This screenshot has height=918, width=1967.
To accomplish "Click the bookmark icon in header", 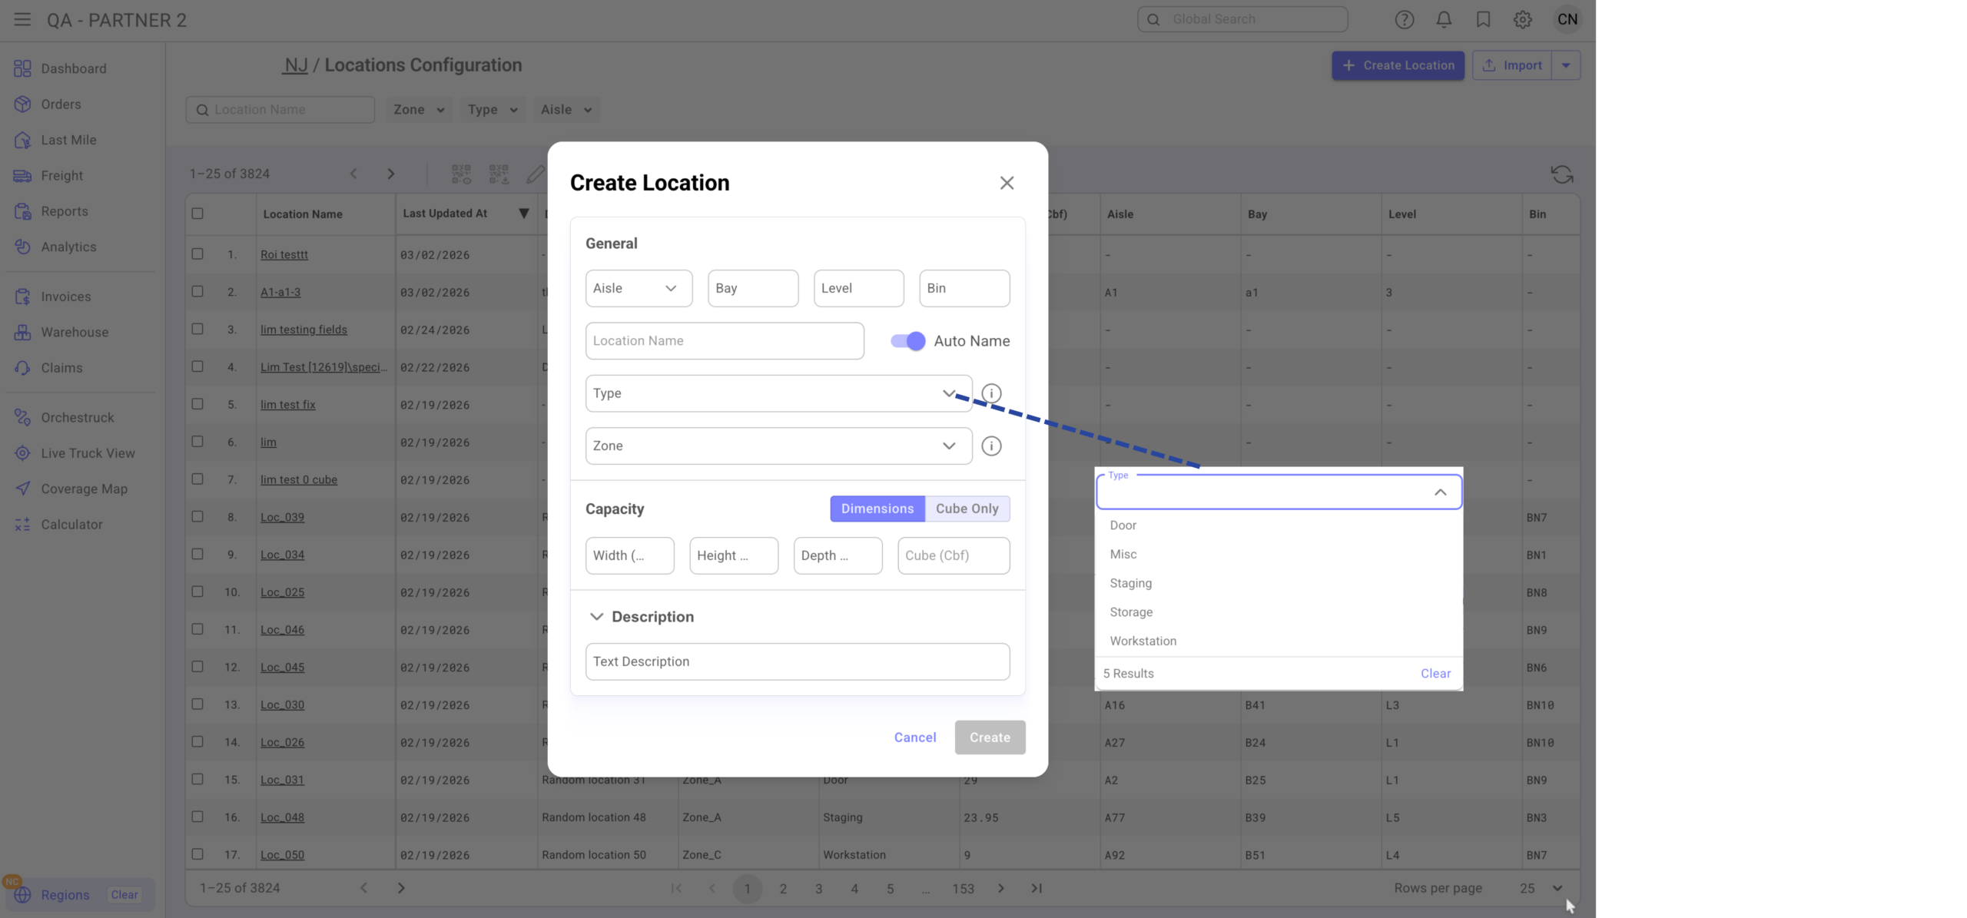I will tap(1483, 20).
